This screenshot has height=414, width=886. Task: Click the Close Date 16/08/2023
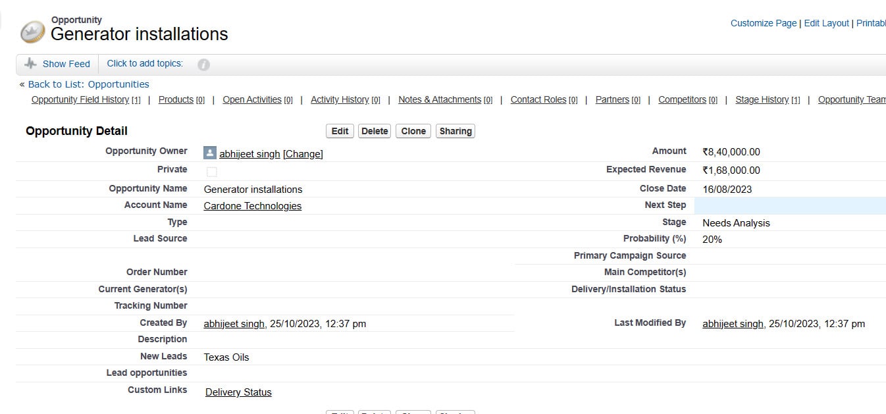tap(727, 190)
